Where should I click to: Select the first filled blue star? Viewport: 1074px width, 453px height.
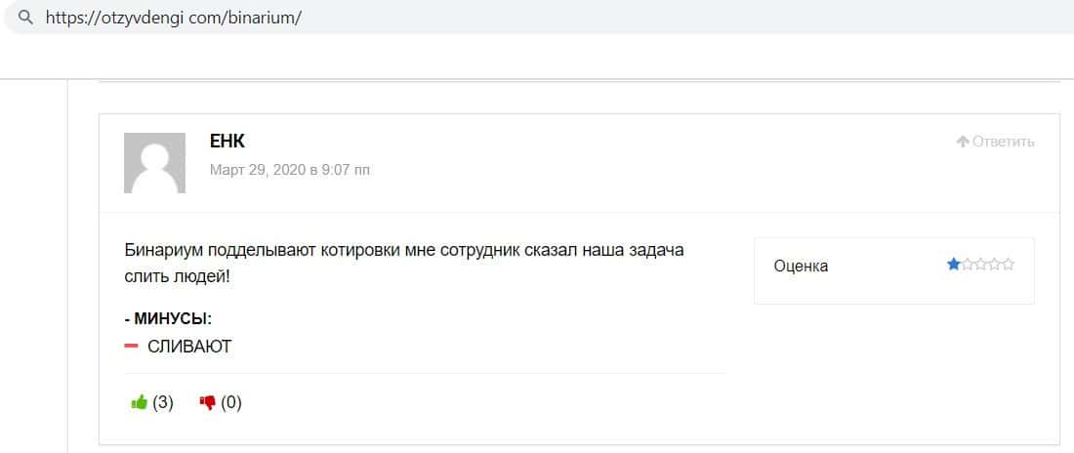pos(953,264)
